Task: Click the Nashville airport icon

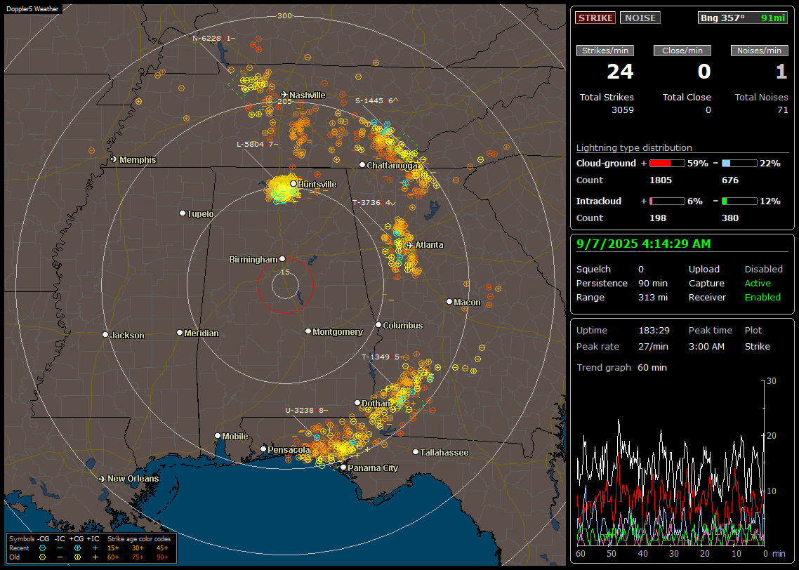Action: tap(284, 94)
